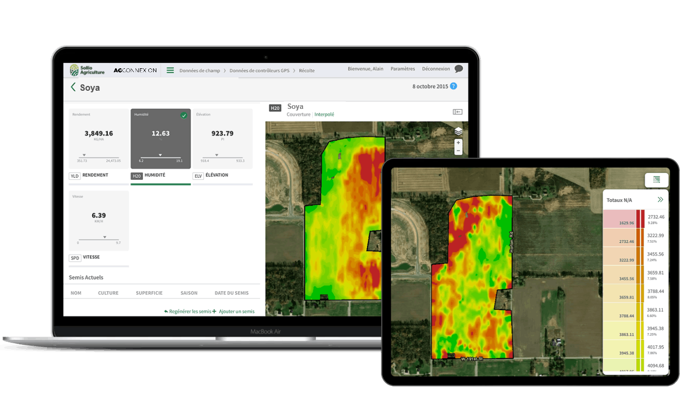Go back using the arrow beside Soya
Viewport: 683px width, 395px height.
point(73,87)
